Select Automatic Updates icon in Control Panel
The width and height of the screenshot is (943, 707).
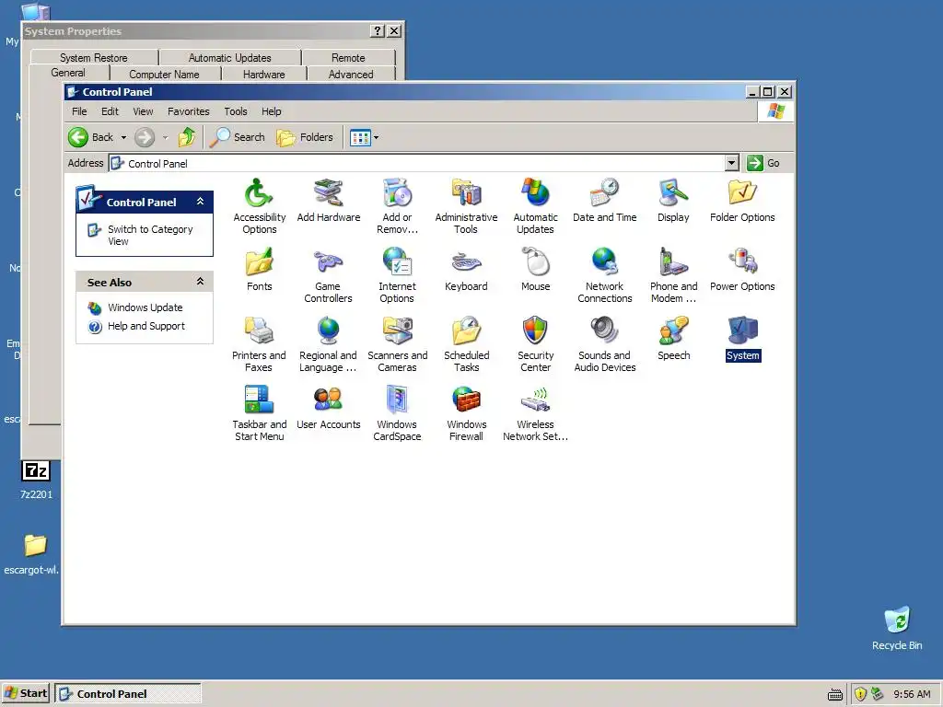pos(535,205)
